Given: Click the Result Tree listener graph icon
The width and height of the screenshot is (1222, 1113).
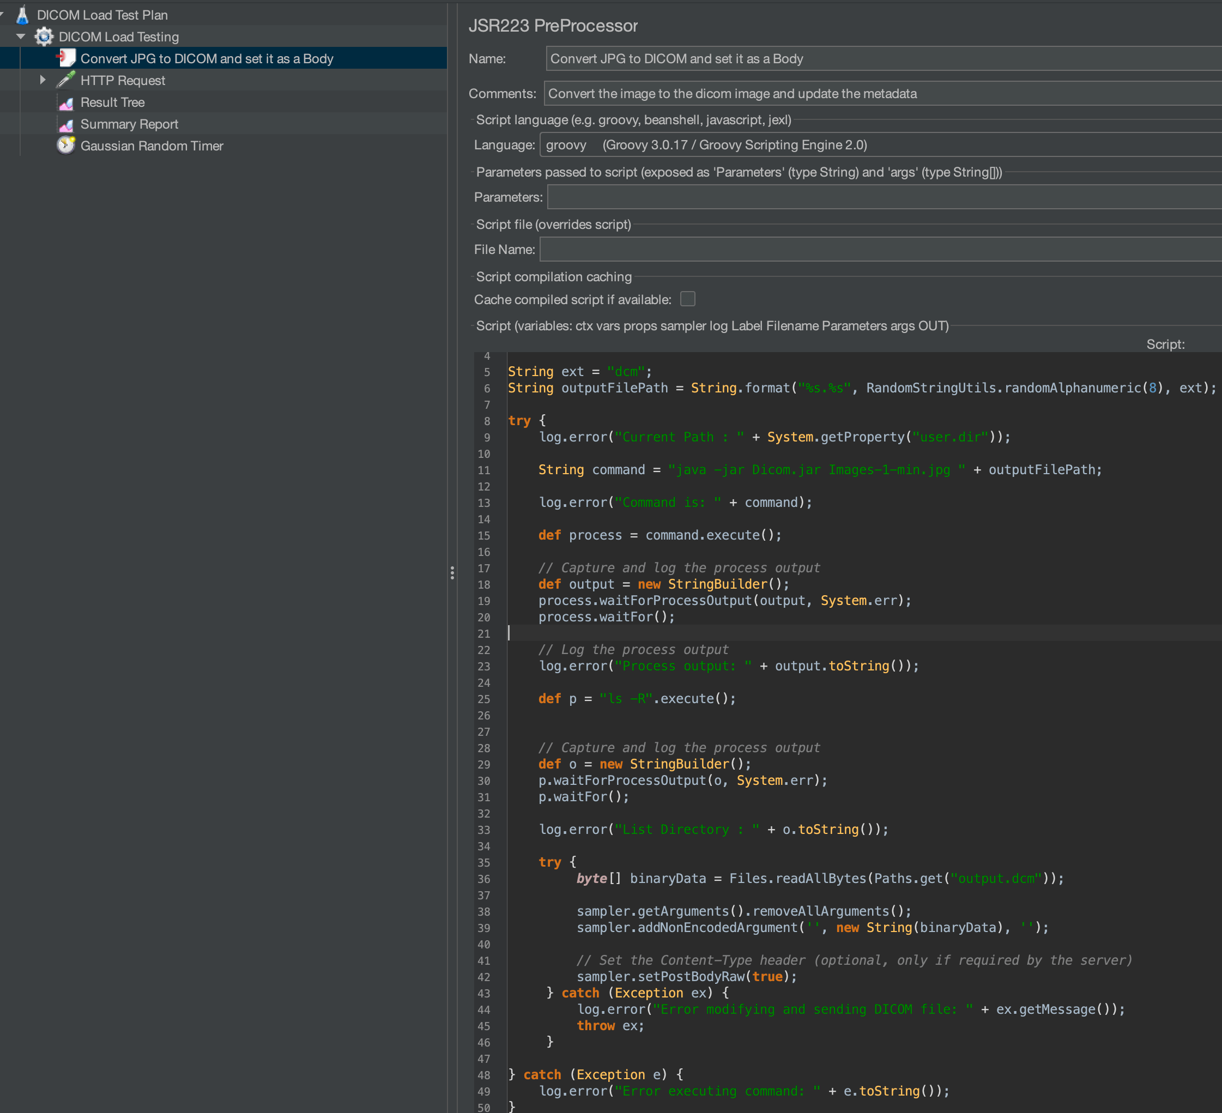Looking at the screenshot, I should 66,102.
